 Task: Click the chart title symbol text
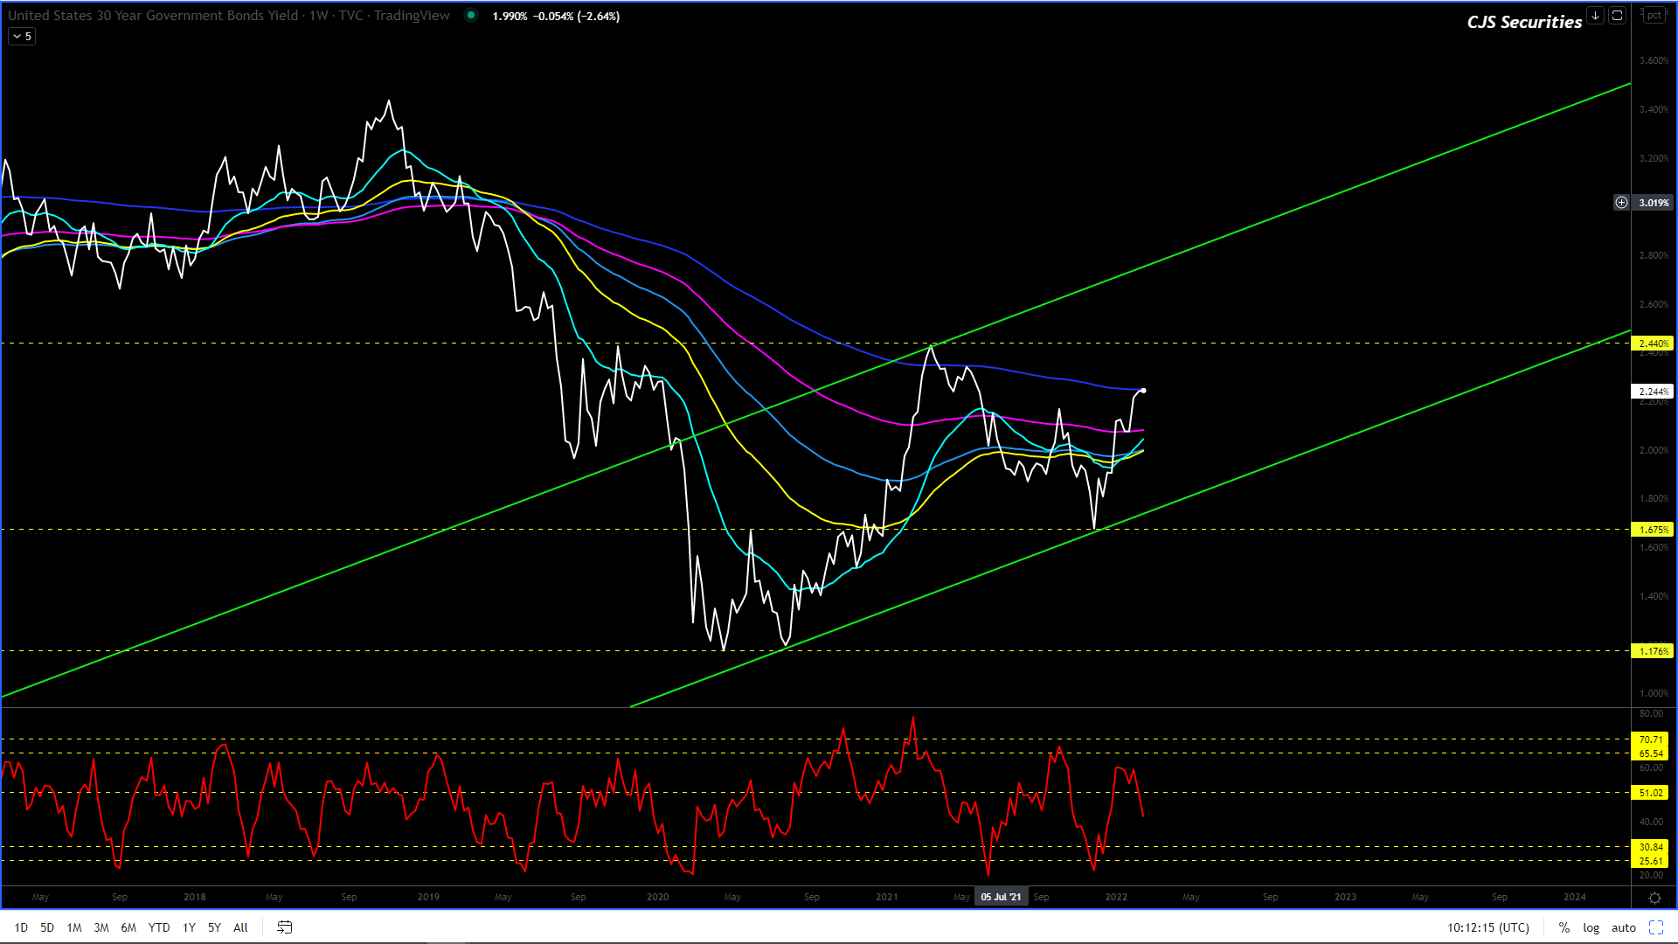click(x=153, y=16)
